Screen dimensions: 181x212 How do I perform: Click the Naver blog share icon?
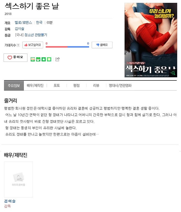click(x=33, y=59)
